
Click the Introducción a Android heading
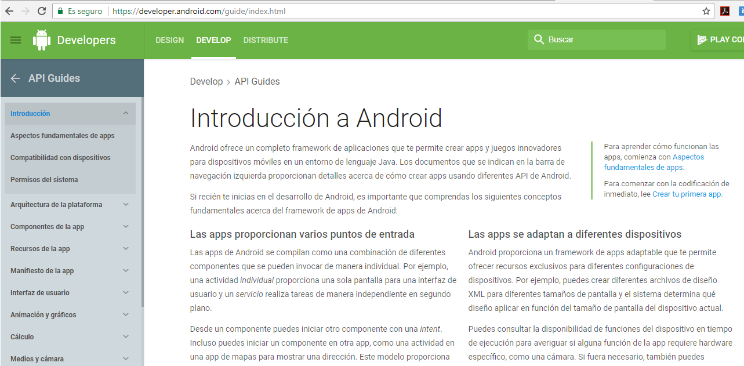point(316,118)
